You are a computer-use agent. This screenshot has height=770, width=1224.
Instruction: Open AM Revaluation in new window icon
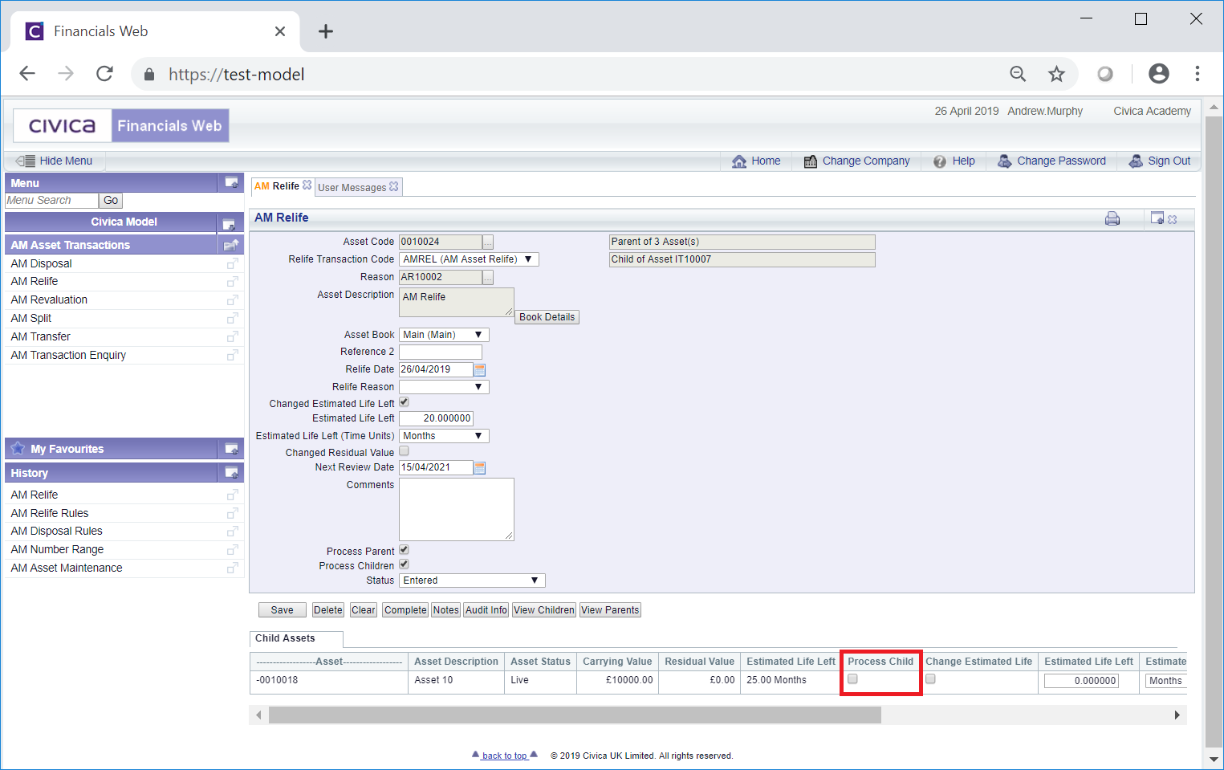pos(233,299)
